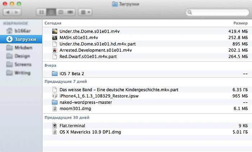Switch to icon view
Screen dimensions: 252x152
coord(41,12)
